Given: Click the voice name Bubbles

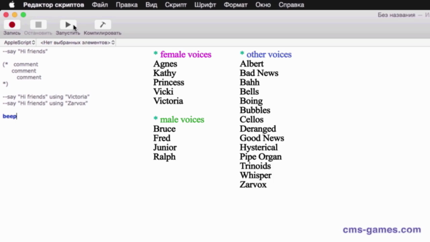Looking at the screenshot, I should (x=255, y=110).
